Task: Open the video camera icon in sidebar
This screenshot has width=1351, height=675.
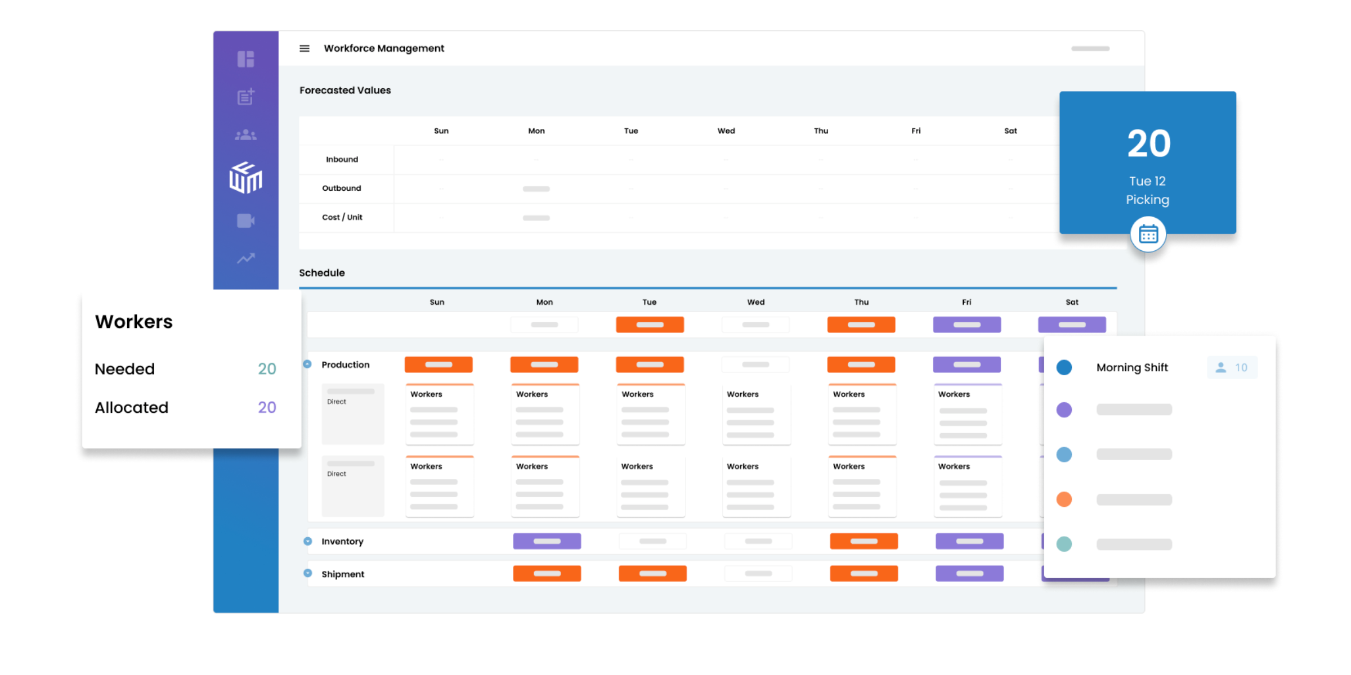Action: click(x=245, y=220)
